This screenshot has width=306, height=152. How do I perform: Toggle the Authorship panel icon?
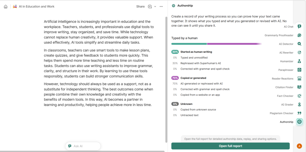point(299,122)
